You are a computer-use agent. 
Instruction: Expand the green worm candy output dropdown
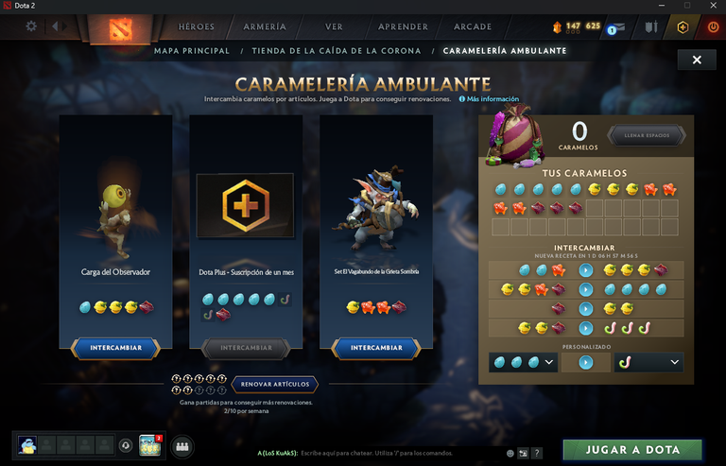click(x=648, y=362)
